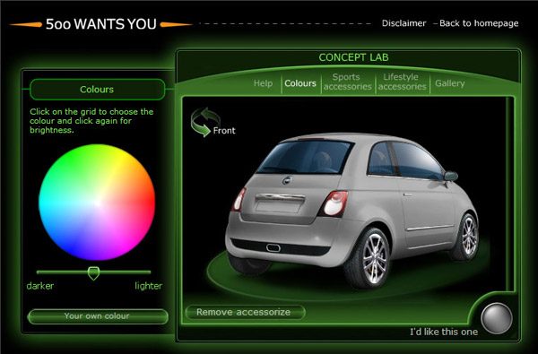This screenshot has height=354, width=538.
Task: Switch to Sports accessories tab
Action: coord(347,82)
